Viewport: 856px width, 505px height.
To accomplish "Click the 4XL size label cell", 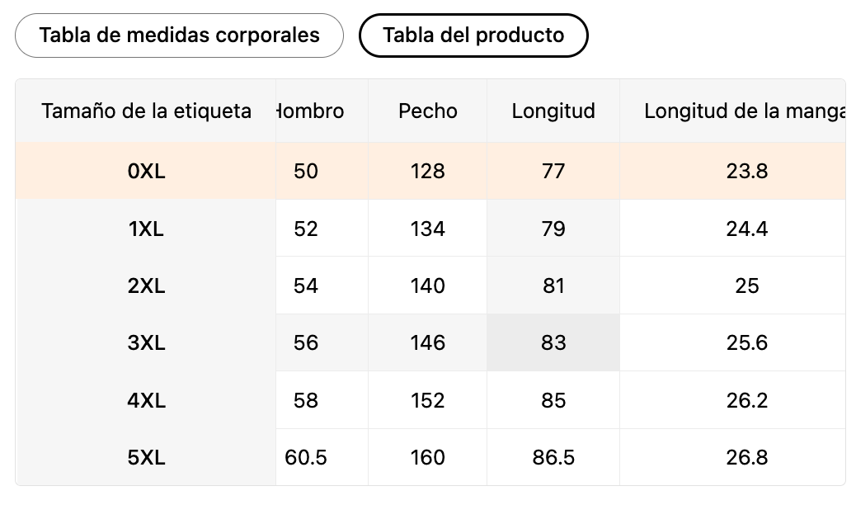I will [x=146, y=400].
